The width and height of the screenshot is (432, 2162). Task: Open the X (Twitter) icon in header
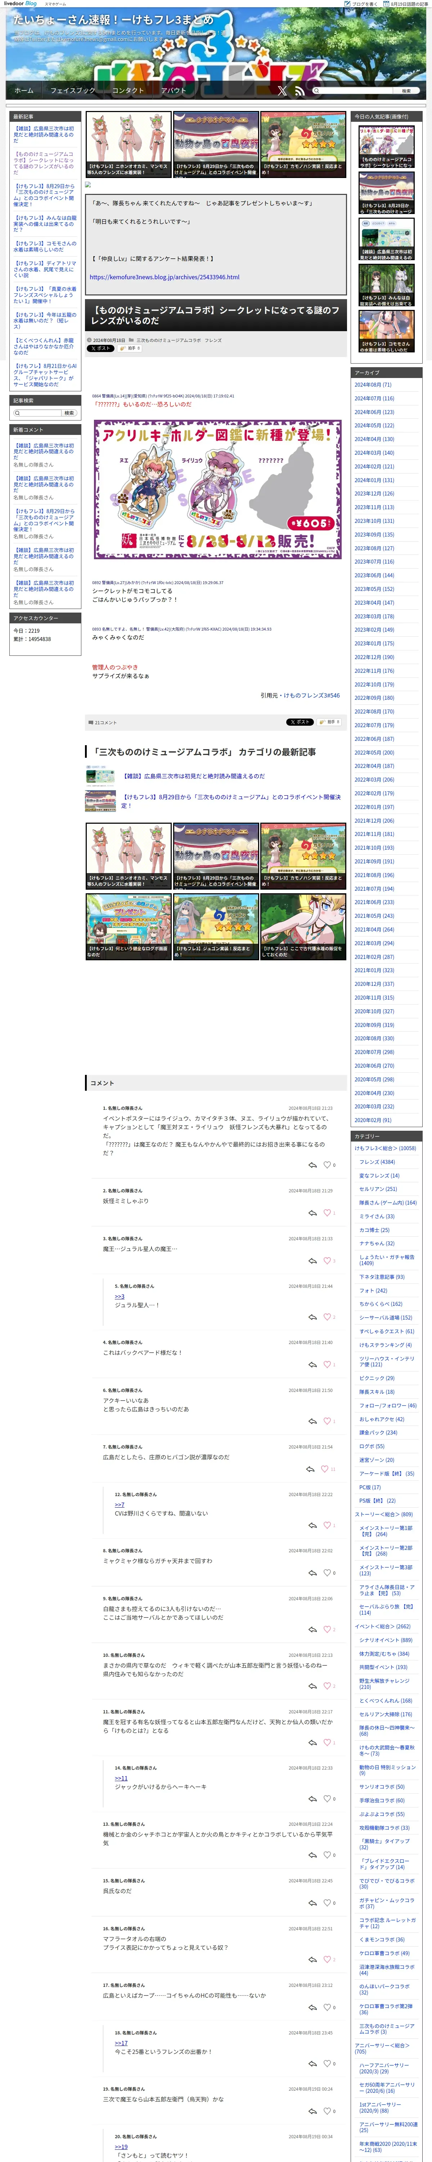tap(282, 91)
